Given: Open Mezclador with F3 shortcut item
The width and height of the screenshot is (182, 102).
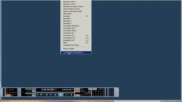Looking at the screenshot, I should click(76, 16).
